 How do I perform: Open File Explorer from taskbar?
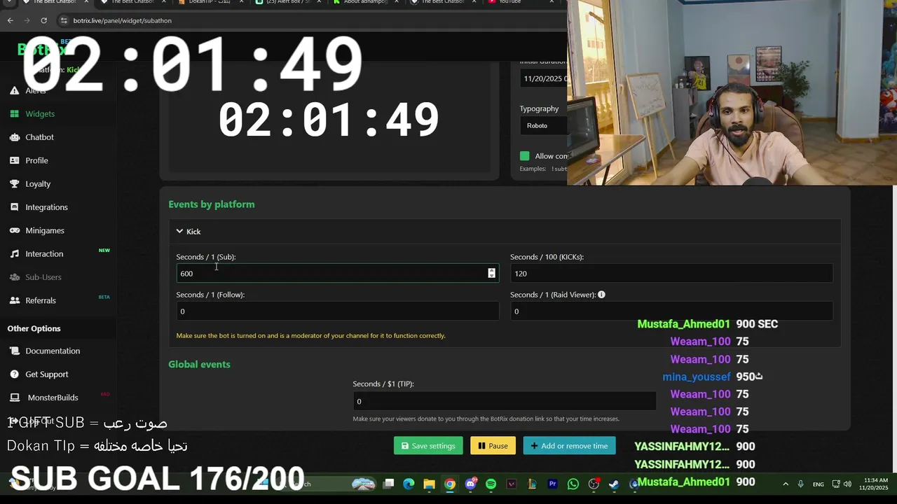point(429,484)
